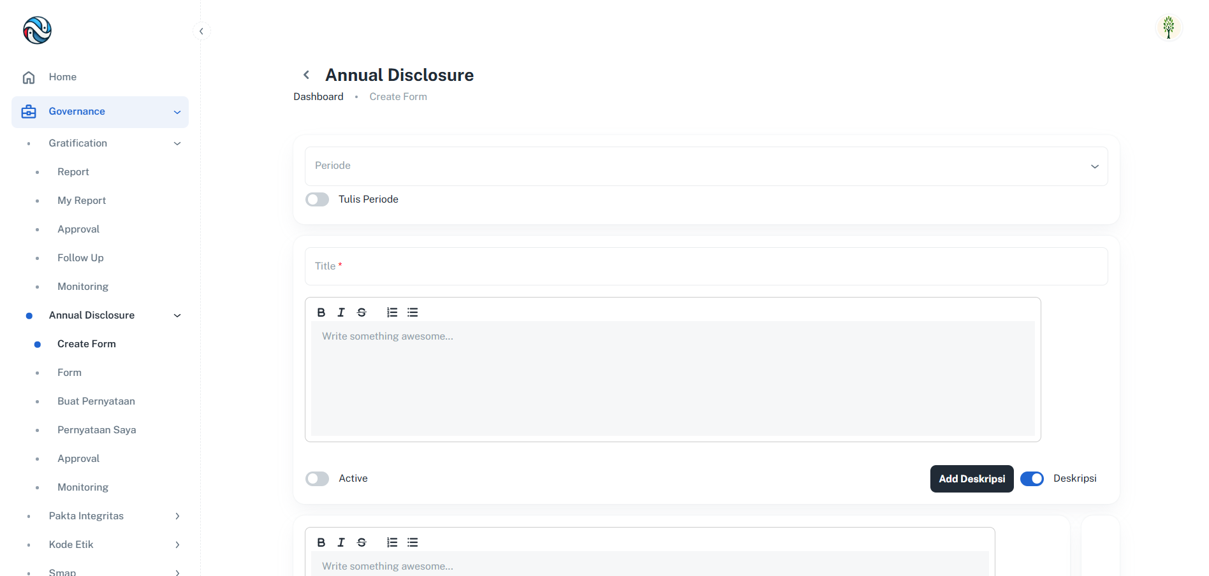Collapse the Governance menu chevron
This screenshot has width=1209, height=576.
point(177,112)
